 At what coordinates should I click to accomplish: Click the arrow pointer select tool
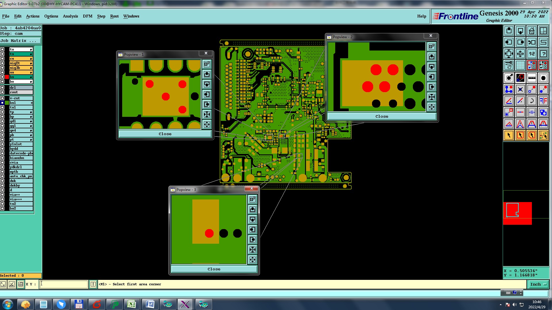tap(509, 135)
